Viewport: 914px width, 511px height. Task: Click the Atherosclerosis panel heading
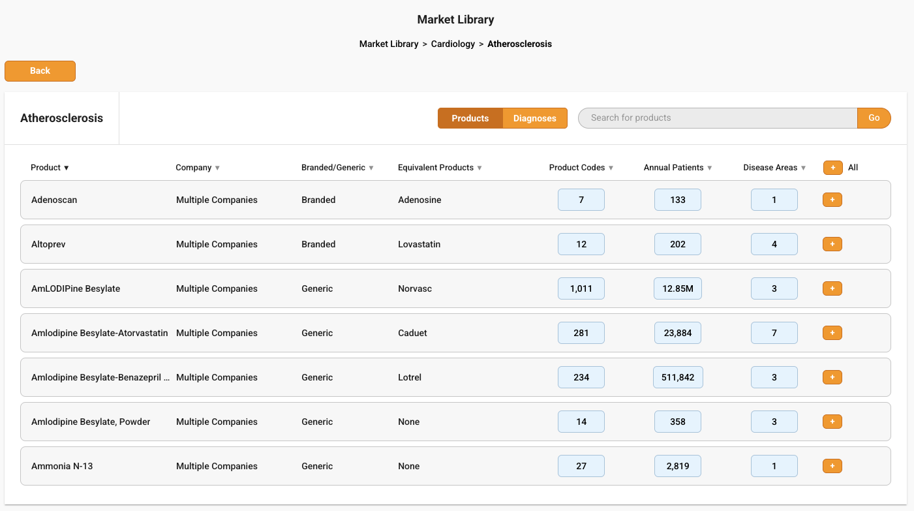pyautogui.click(x=61, y=118)
